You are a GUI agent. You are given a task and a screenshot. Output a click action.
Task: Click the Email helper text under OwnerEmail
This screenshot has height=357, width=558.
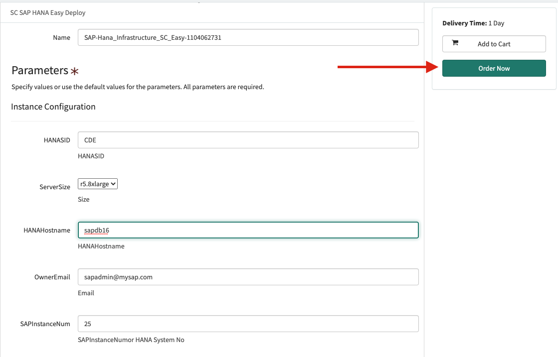[x=86, y=293]
